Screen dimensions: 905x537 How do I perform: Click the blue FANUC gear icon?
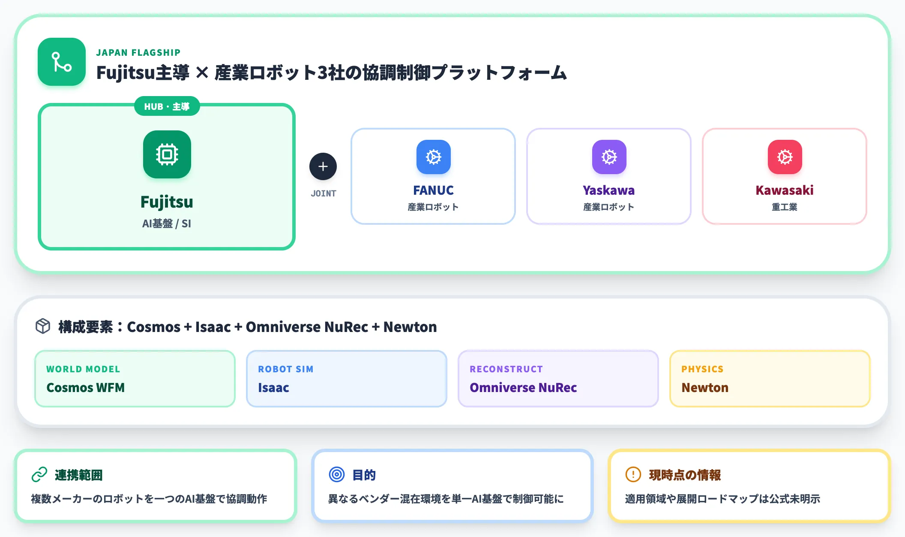[434, 157]
